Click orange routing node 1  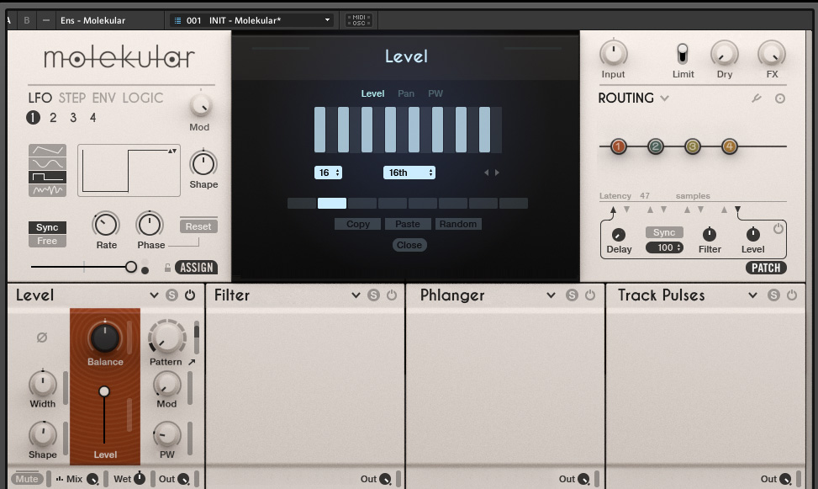point(619,147)
